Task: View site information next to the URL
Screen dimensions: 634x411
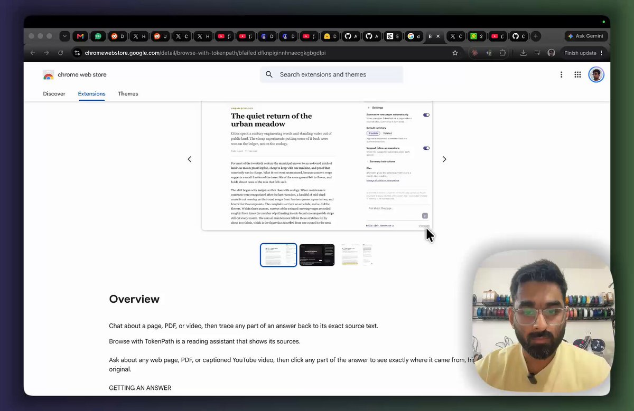Action: (x=77, y=53)
